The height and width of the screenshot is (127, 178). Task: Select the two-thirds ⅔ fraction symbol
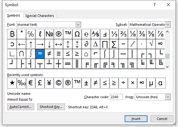point(123,34)
